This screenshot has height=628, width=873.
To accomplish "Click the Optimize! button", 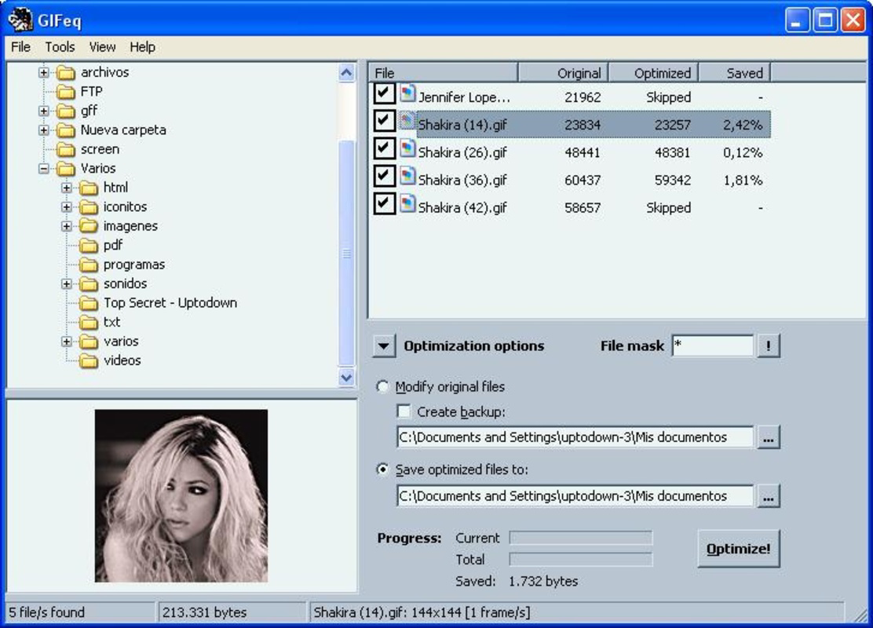I will click(x=738, y=549).
